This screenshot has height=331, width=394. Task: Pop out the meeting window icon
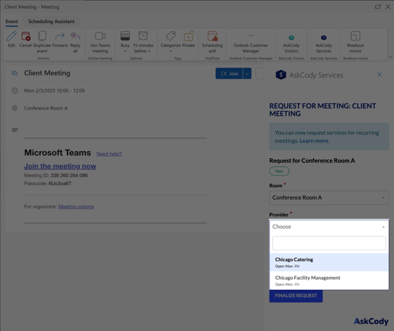(377, 7)
